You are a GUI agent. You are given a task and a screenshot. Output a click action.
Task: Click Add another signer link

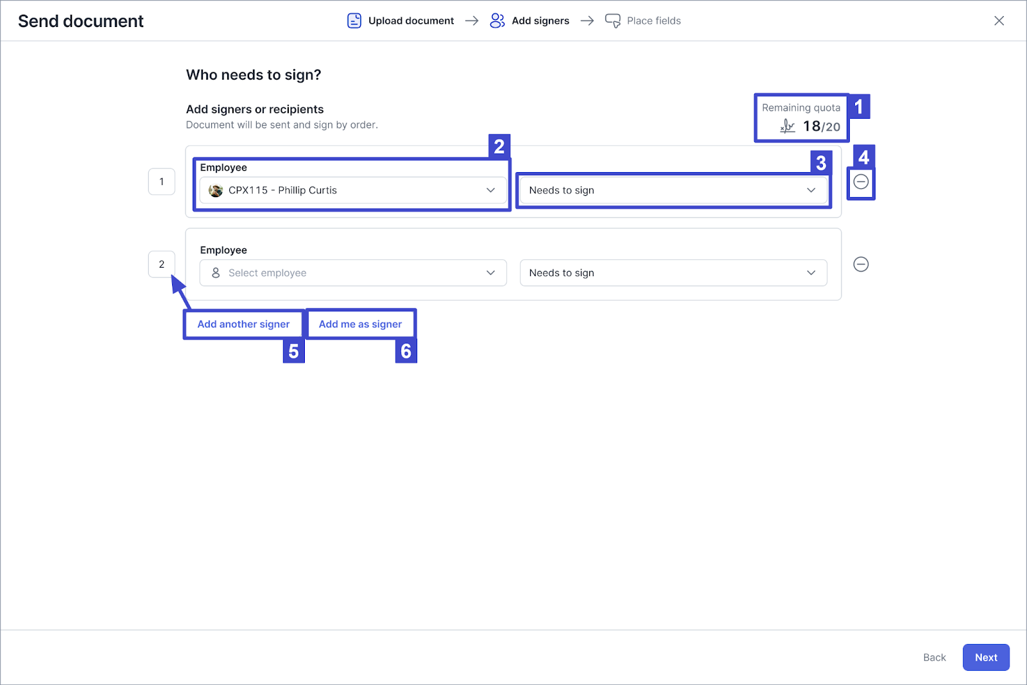click(243, 324)
